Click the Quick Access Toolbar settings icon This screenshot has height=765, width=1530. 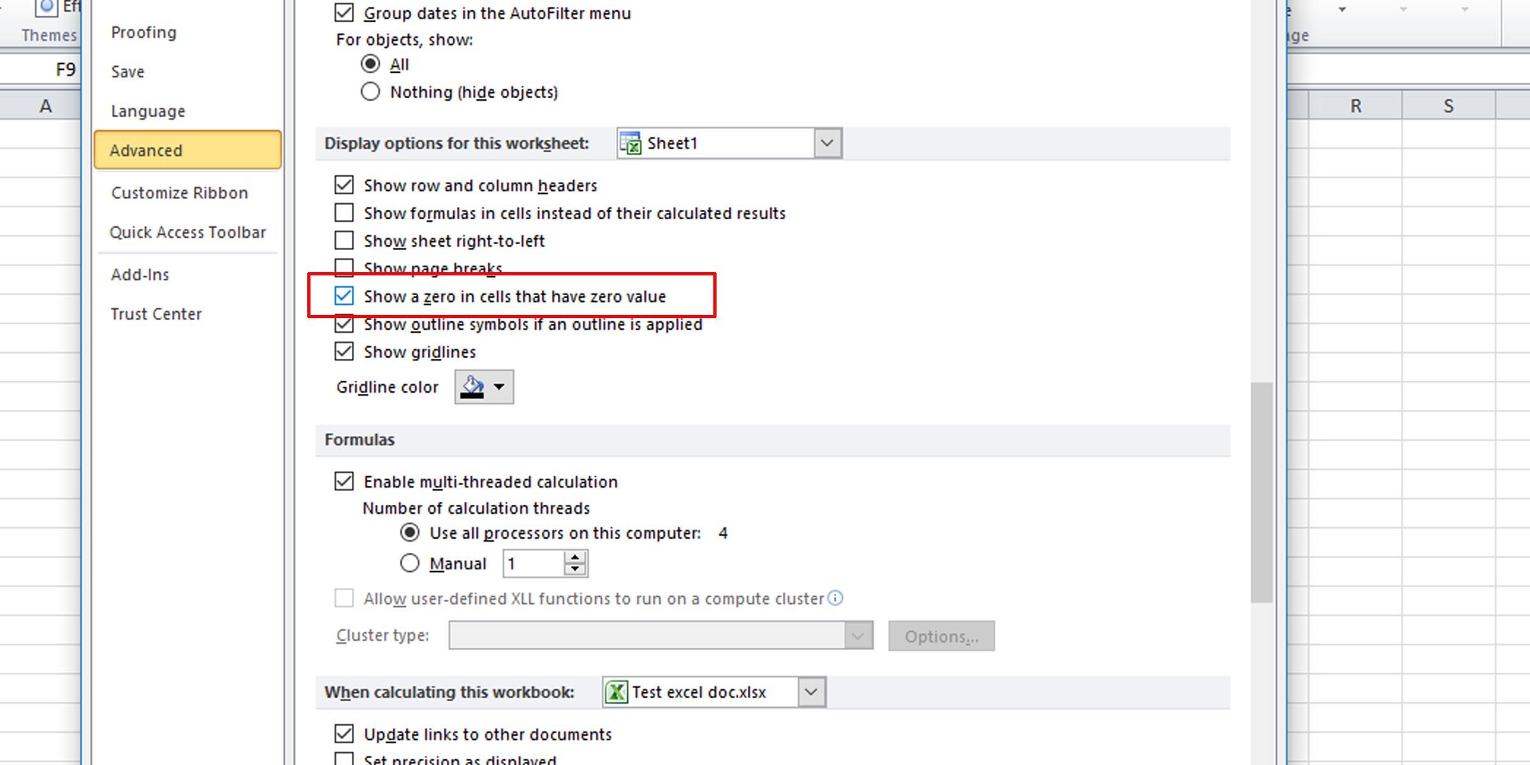point(187,231)
